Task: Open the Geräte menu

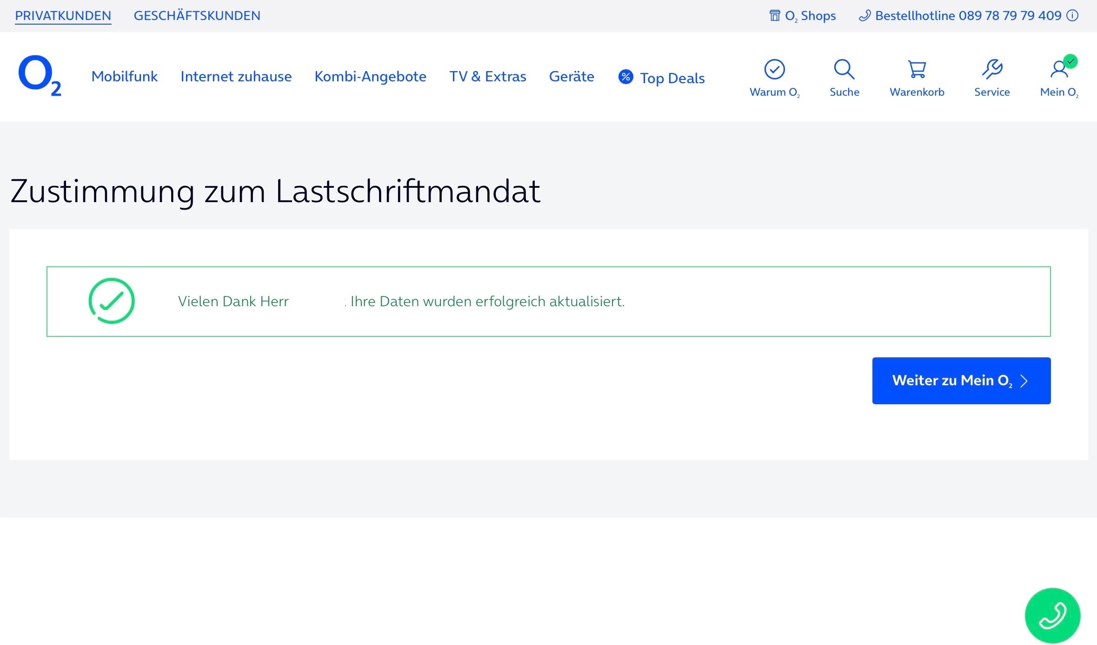Action: tap(572, 76)
